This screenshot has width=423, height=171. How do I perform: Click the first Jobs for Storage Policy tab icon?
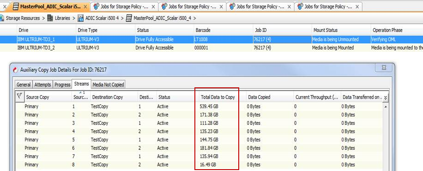(x=96, y=6)
